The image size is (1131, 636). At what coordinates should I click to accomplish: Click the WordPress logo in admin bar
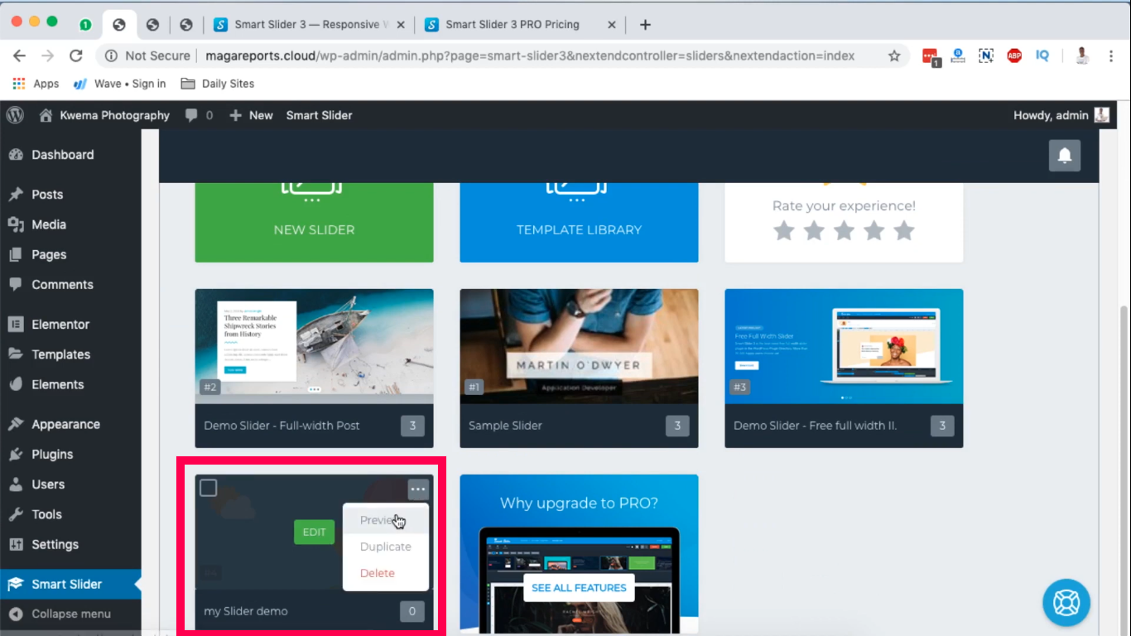[15, 115]
